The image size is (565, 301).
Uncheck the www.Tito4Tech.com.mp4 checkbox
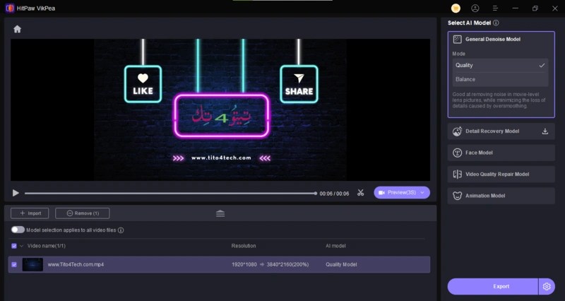pyautogui.click(x=14, y=264)
